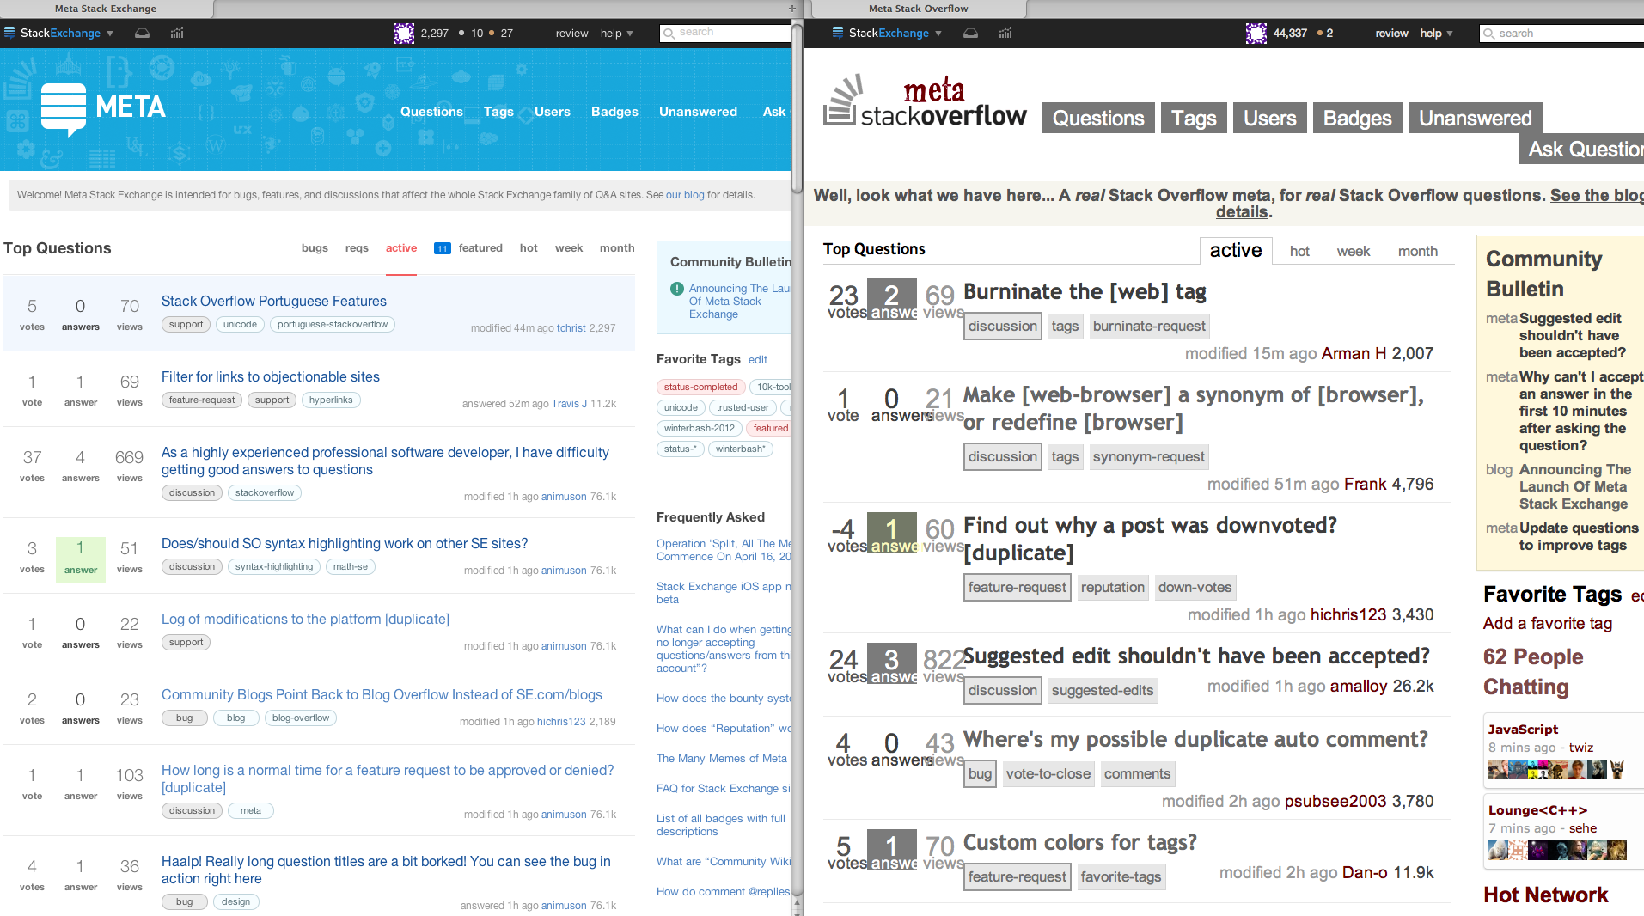Focus search field in Meta Stack Exchange window
This screenshot has height=916, width=1644.
point(725,33)
